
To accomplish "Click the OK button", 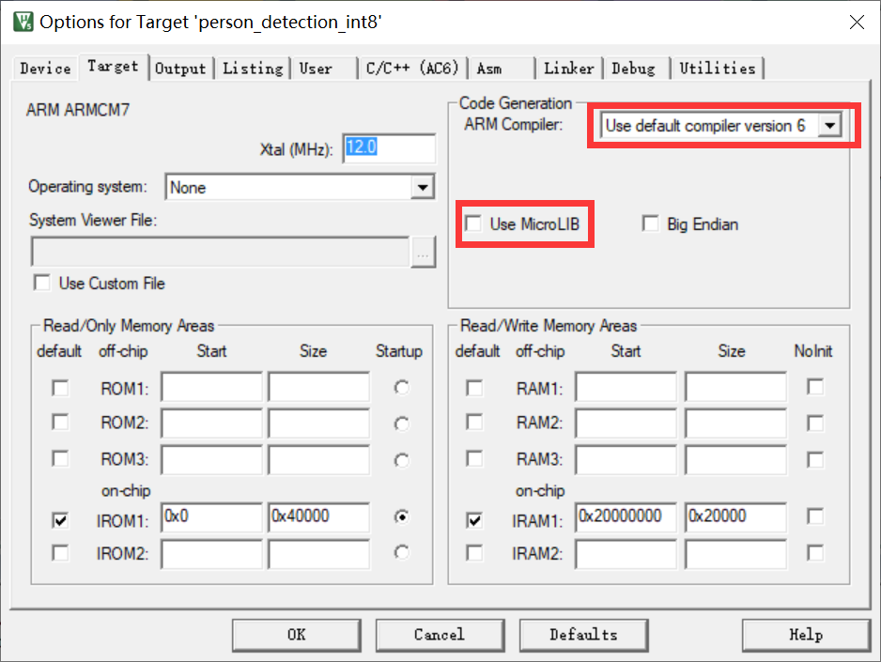I will [x=297, y=635].
